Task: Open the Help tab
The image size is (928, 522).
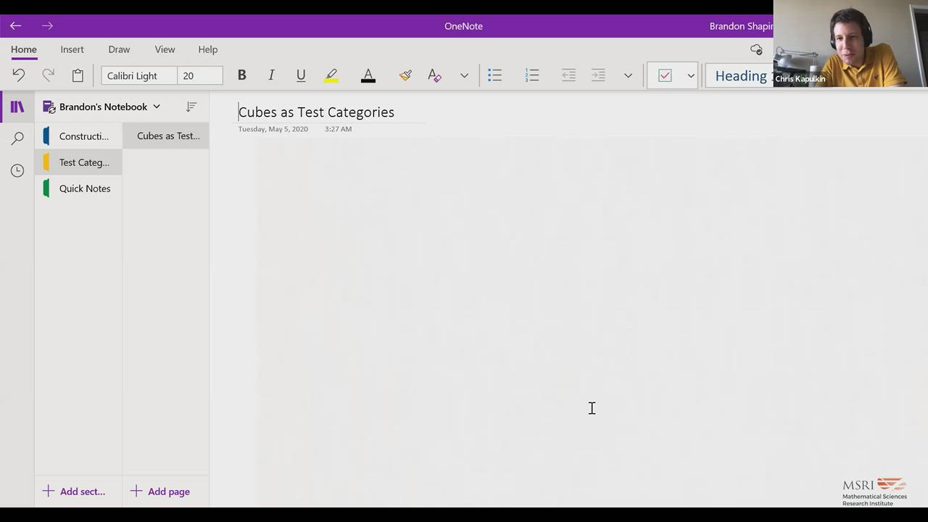Action: tap(208, 49)
